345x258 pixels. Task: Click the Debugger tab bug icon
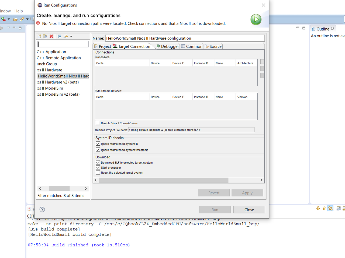[x=158, y=46]
